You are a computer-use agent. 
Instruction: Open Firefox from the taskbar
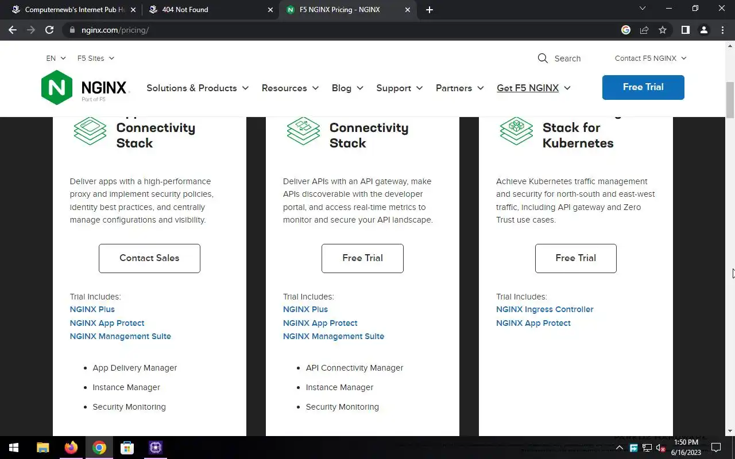[x=71, y=448]
